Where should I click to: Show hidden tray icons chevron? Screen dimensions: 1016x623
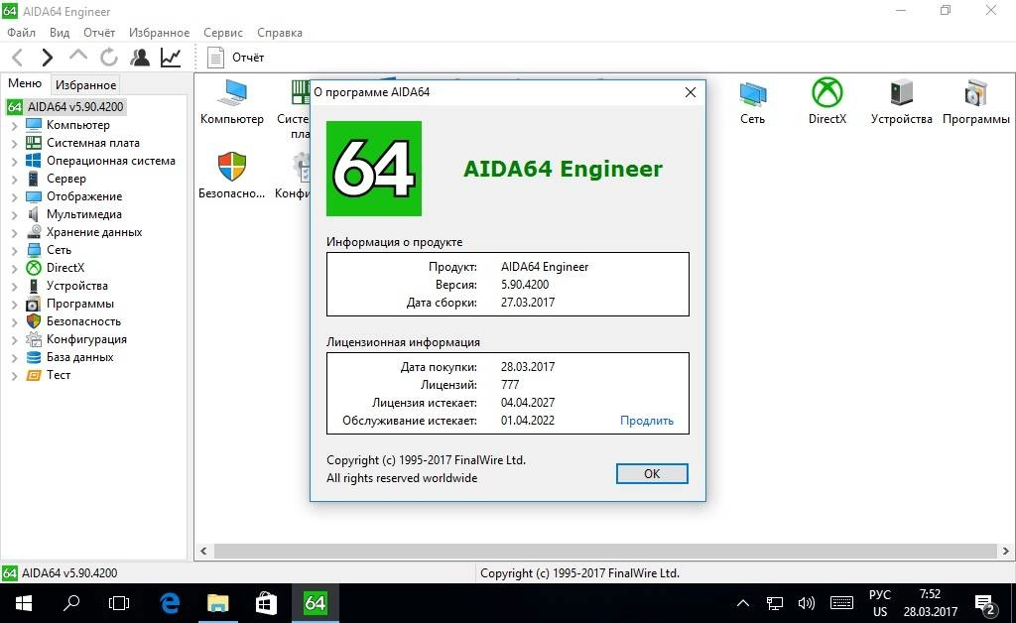743,603
